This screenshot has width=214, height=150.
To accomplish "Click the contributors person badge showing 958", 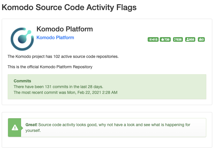I will click(x=190, y=39).
